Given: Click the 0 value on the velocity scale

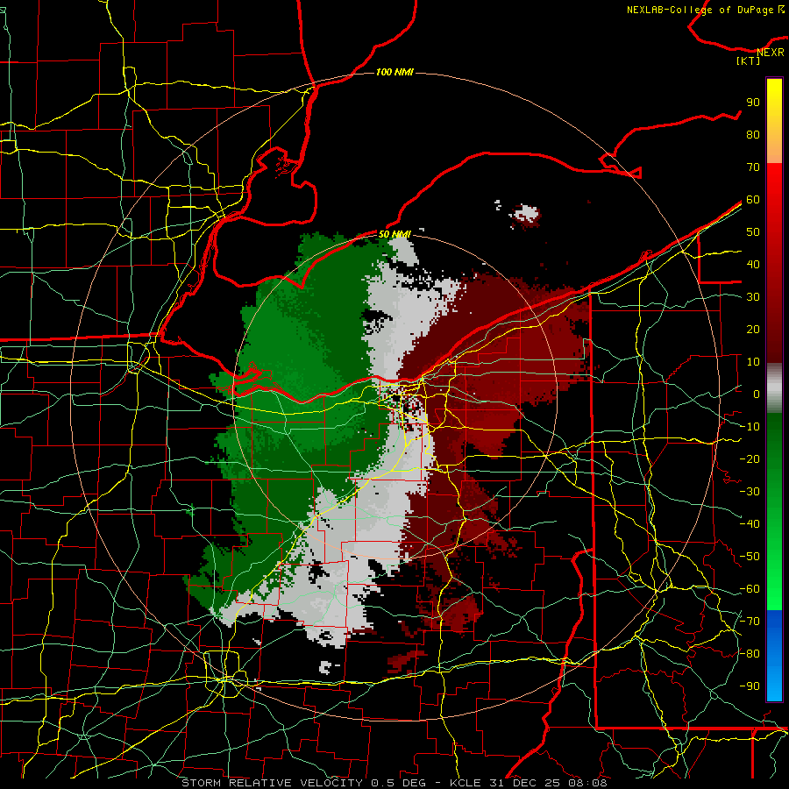Looking at the screenshot, I should coord(757,394).
